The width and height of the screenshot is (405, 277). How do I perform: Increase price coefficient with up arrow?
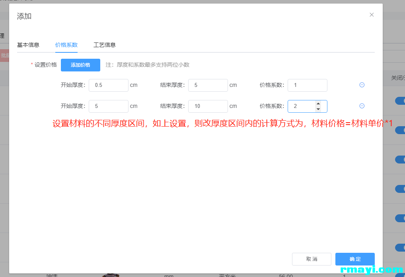pos(318,104)
